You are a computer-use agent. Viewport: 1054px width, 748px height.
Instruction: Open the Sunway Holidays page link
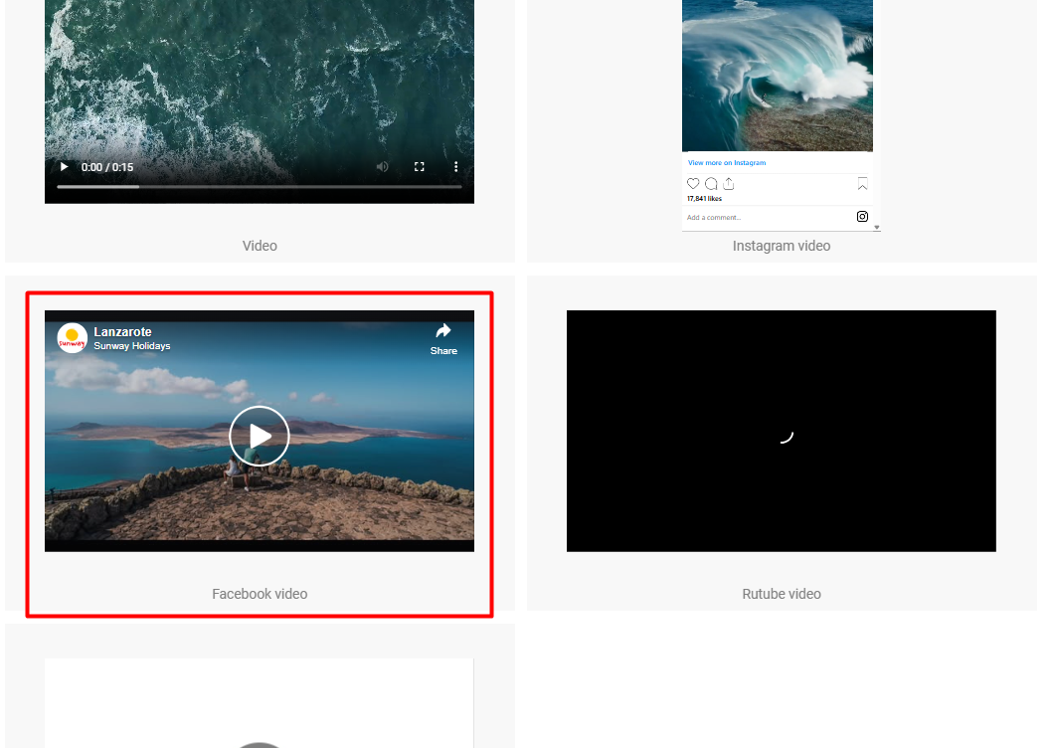(x=132, y=346)
